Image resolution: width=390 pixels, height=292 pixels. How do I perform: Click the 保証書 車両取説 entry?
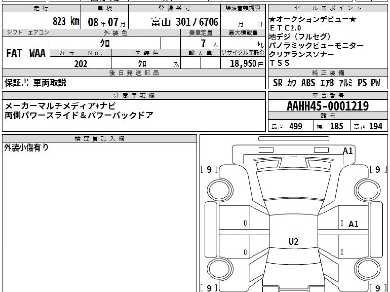click(x=35, y=83)
